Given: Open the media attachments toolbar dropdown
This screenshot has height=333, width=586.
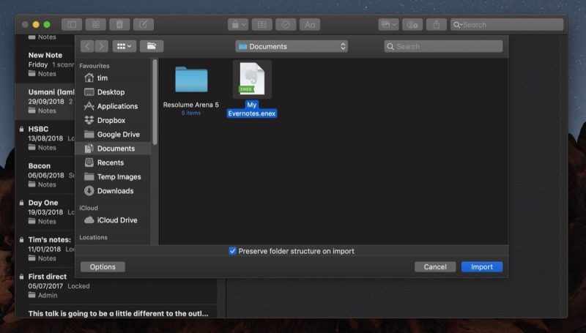Looking at the screenshot, I should [388, 25].
